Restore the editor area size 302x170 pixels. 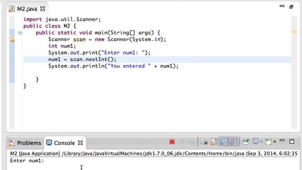(292, 7)
